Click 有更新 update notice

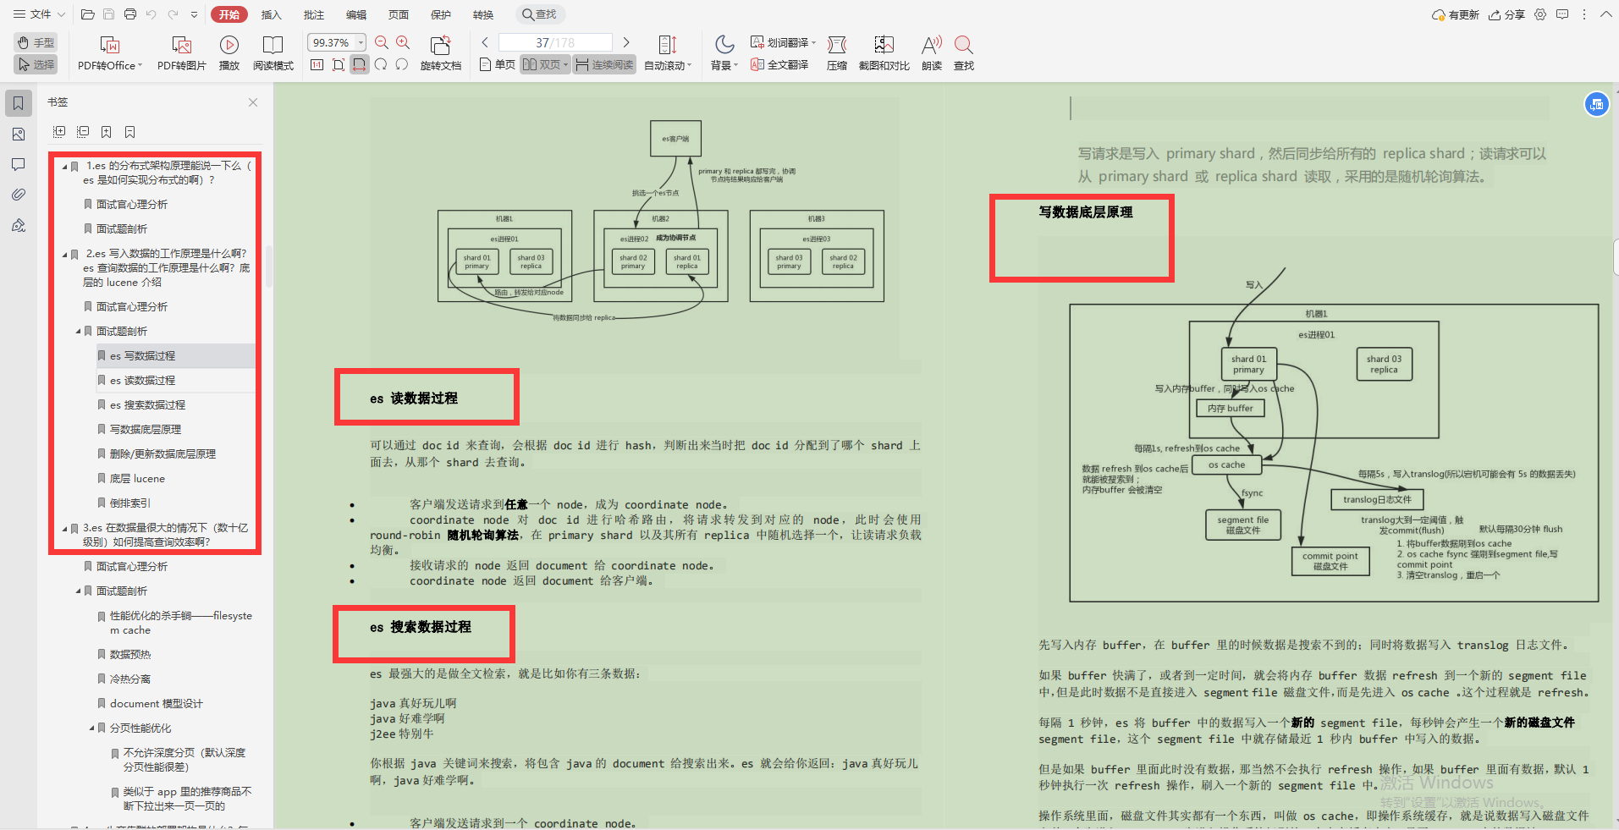1455,14
